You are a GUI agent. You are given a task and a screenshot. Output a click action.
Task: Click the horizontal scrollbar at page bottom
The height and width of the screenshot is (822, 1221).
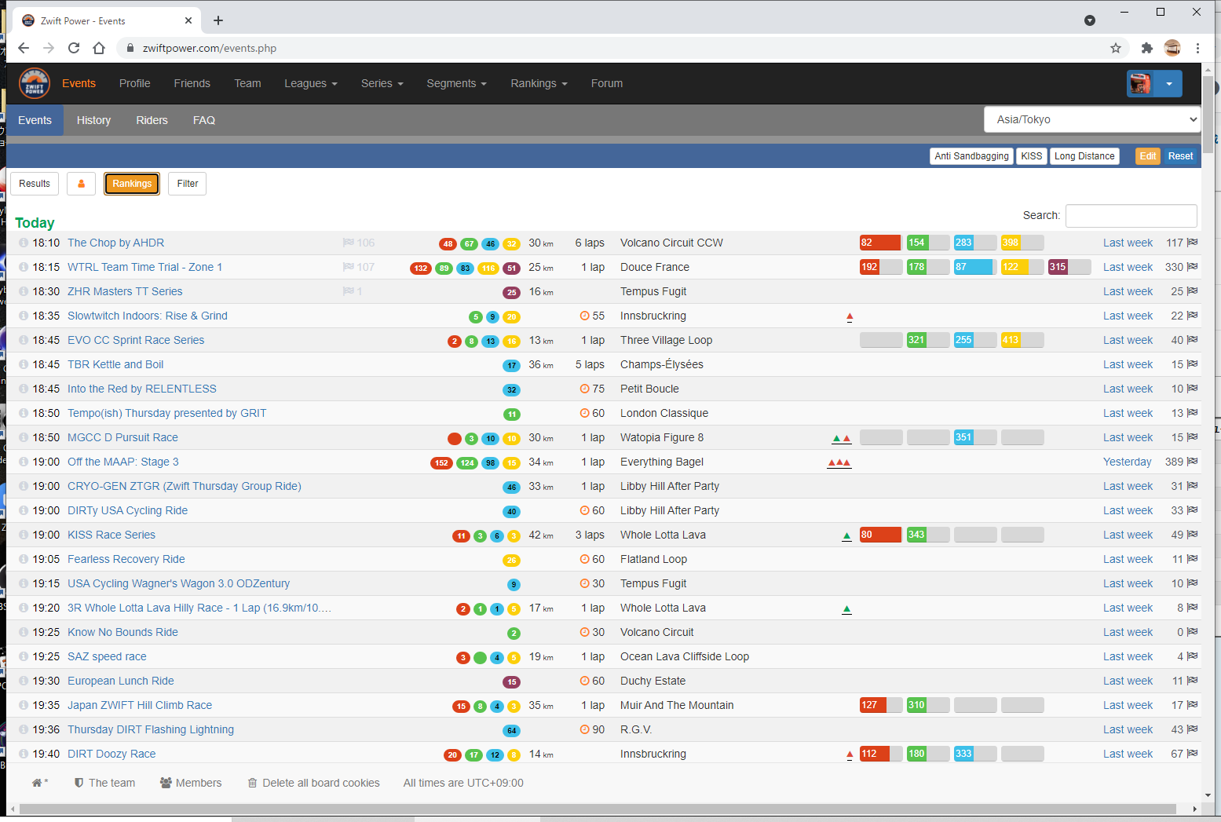(597, 809)
